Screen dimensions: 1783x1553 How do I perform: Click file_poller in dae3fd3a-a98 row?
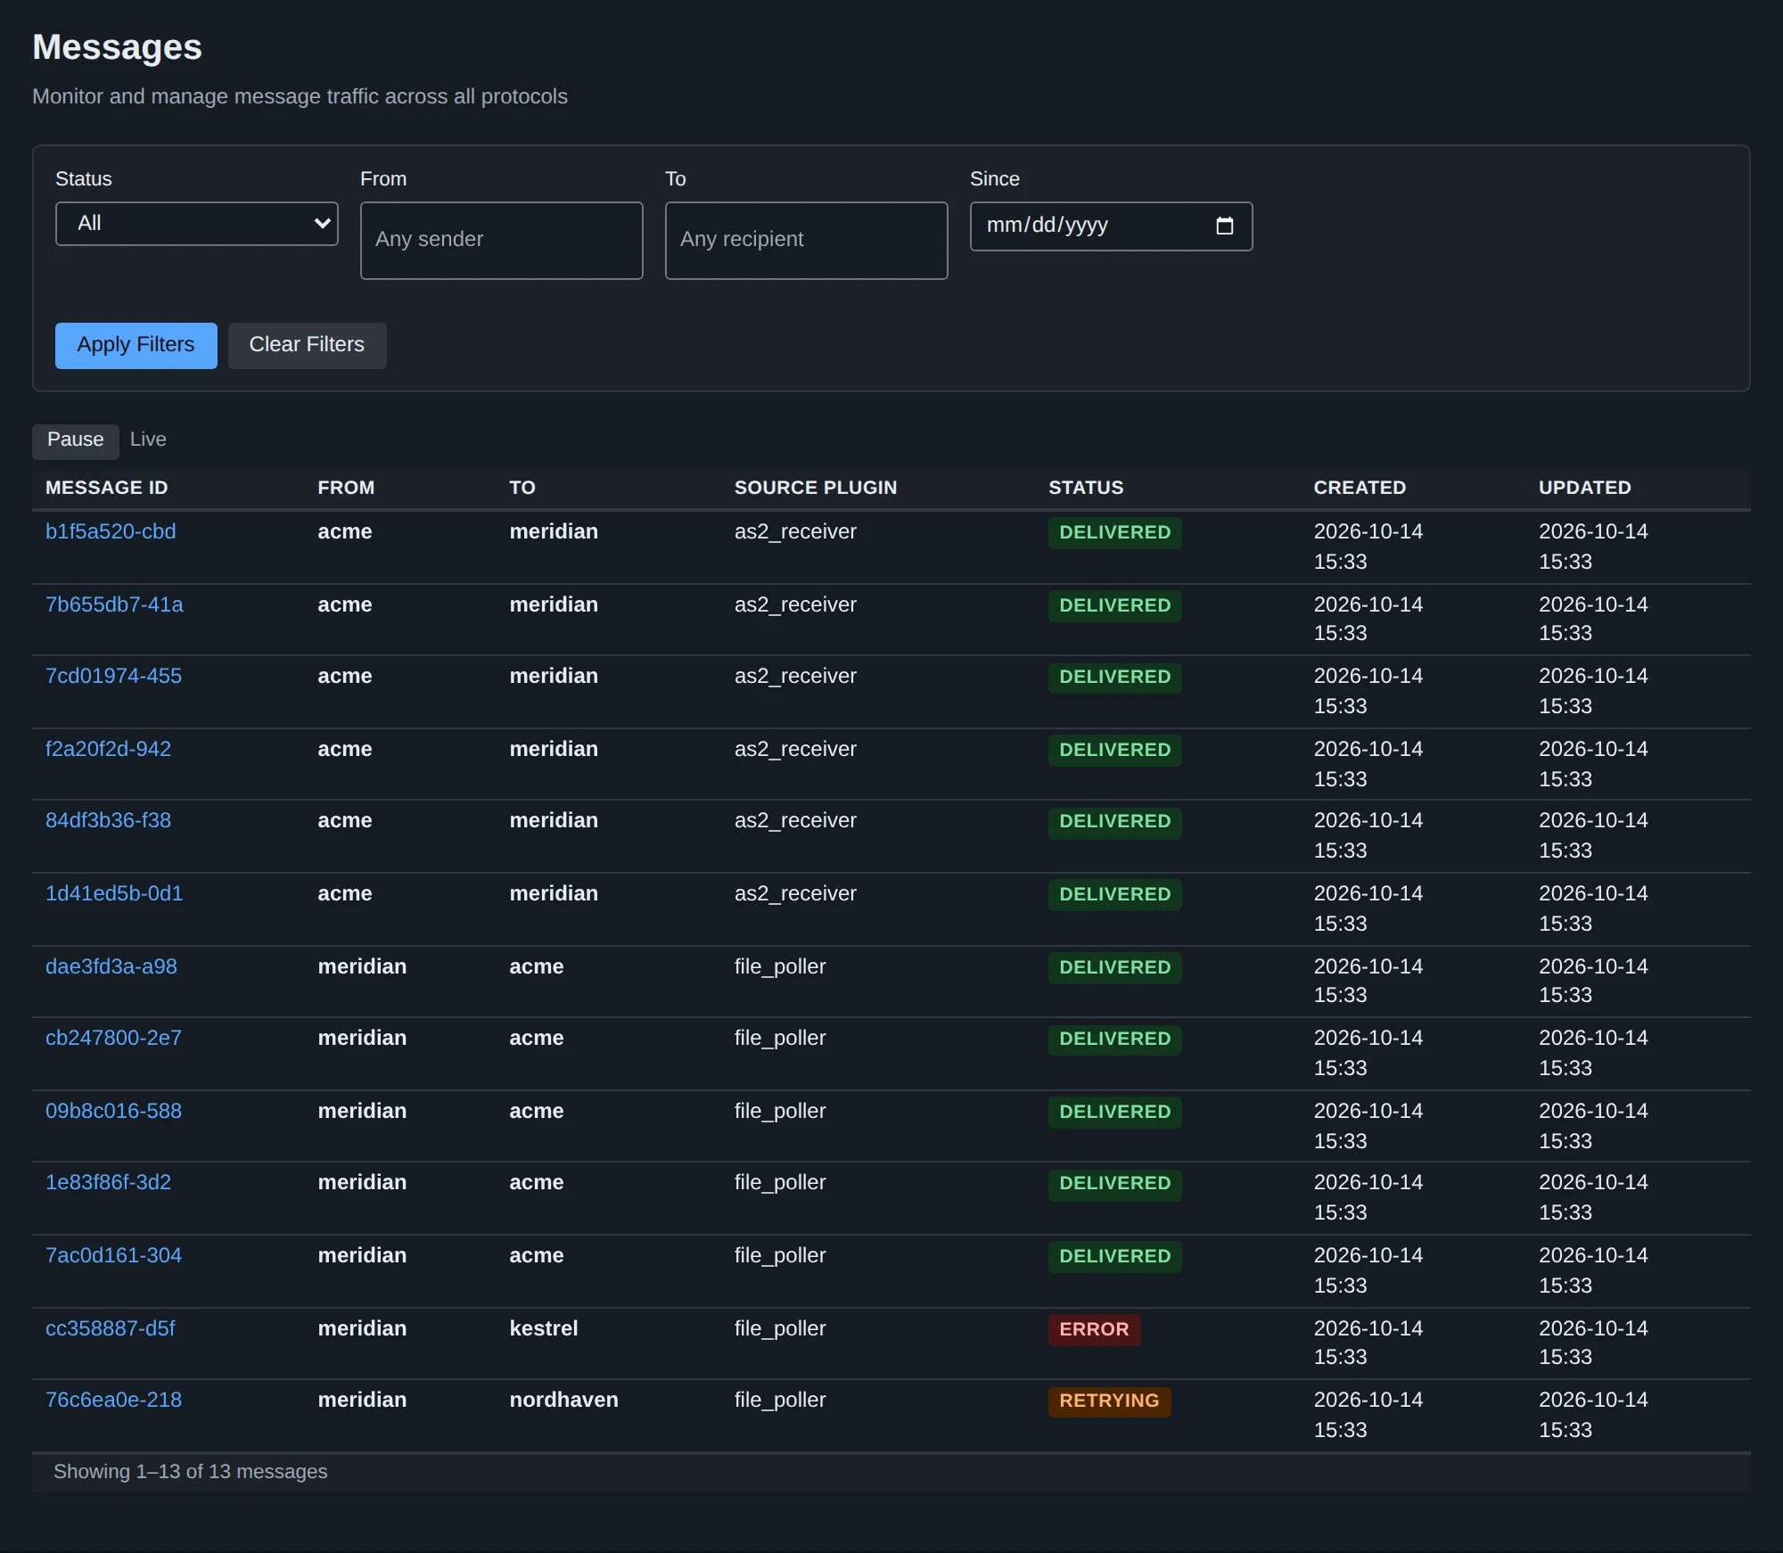pos(780,967)
